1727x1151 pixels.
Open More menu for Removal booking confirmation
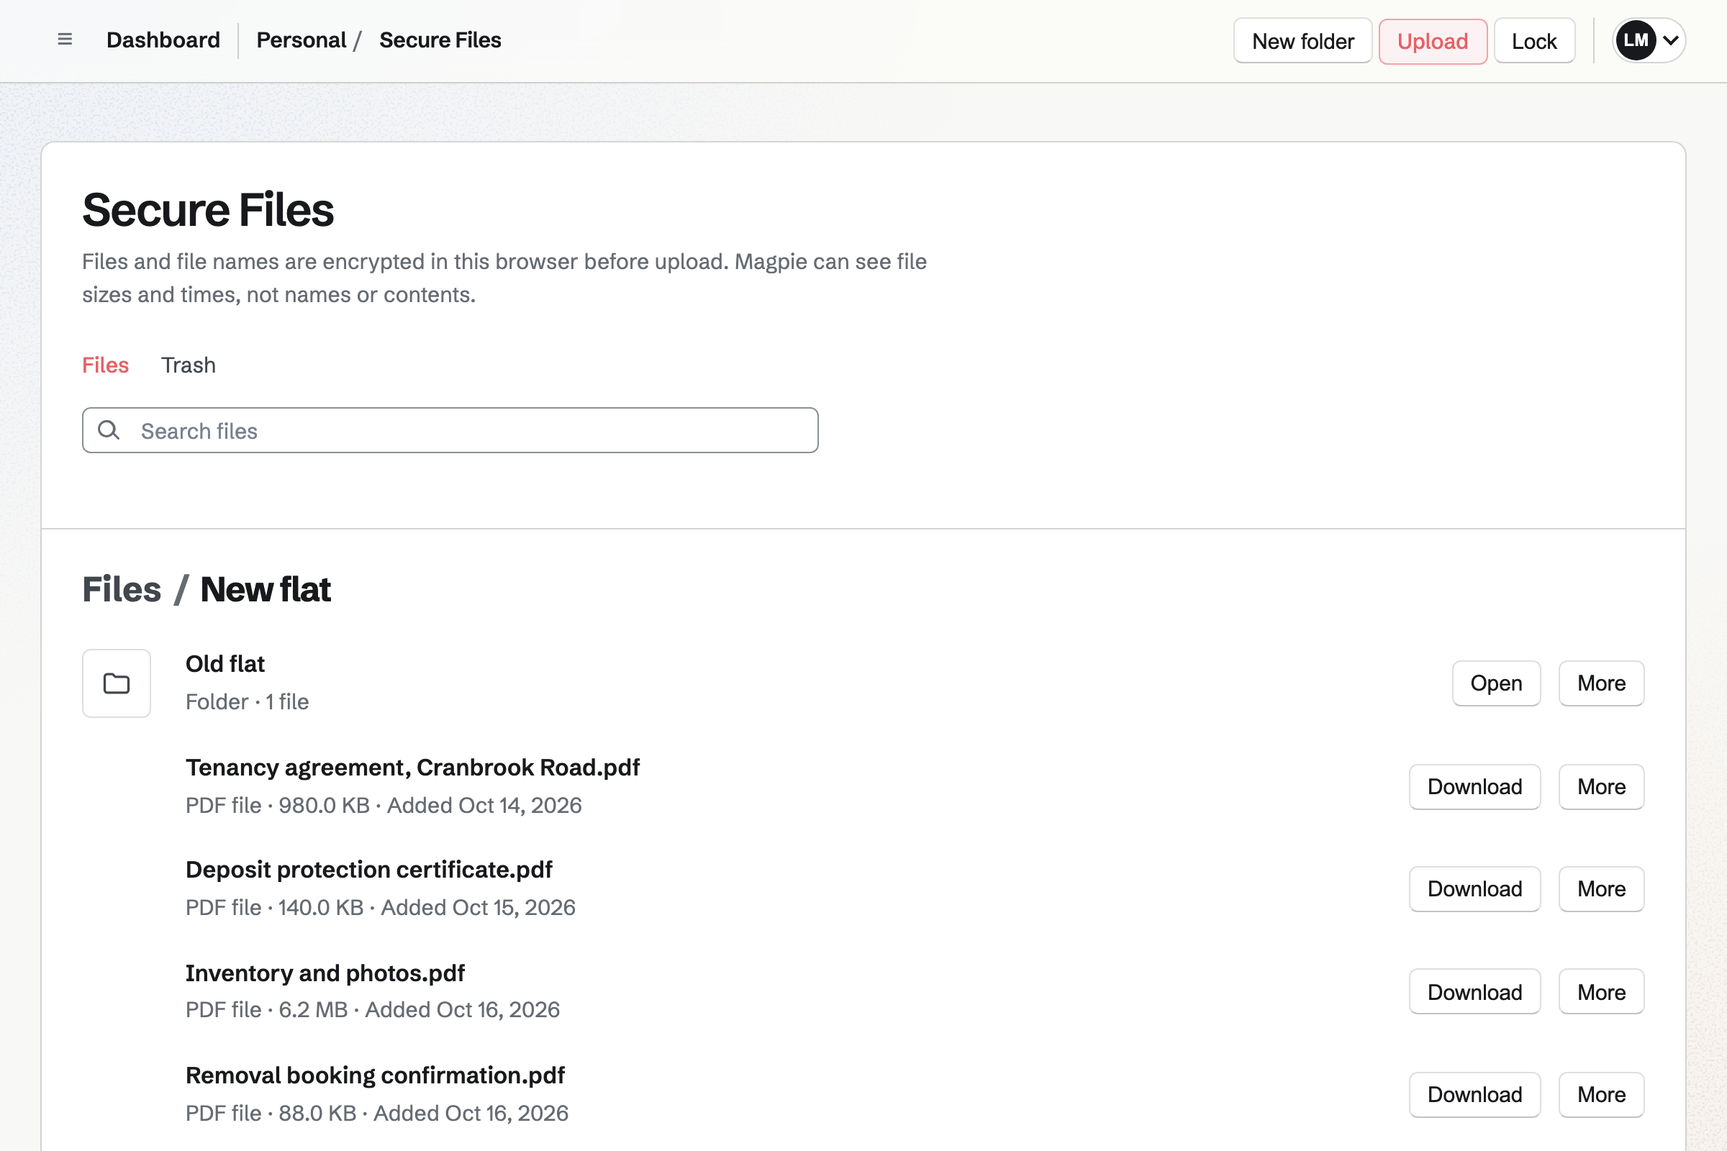point(1600,1094)
